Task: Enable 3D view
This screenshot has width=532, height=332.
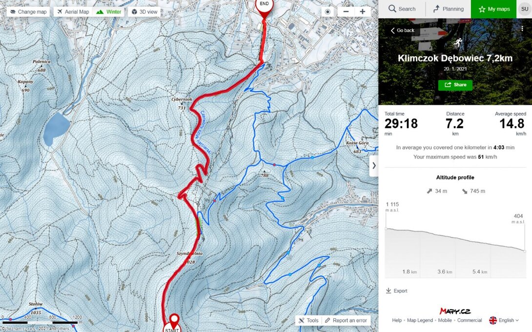Action: [x=144, y=12]
